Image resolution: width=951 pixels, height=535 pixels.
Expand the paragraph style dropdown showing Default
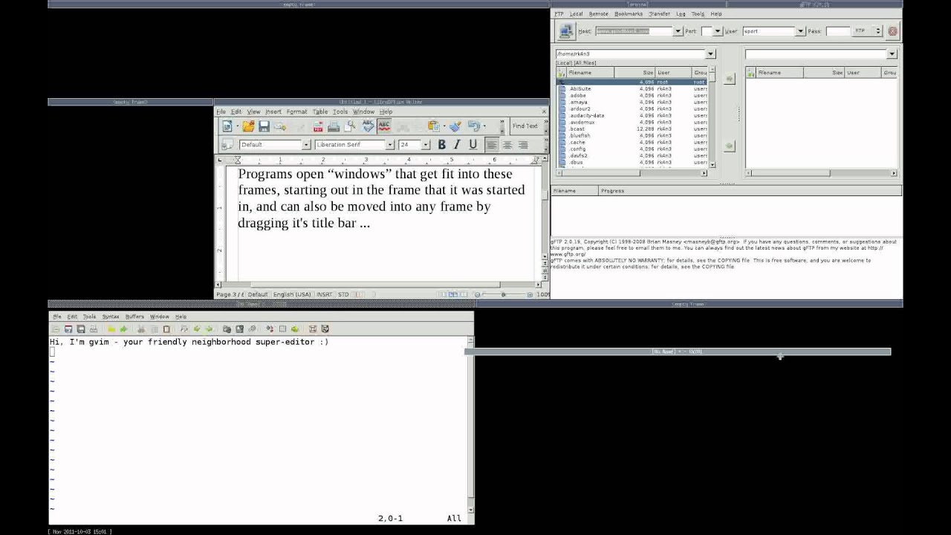306,145
